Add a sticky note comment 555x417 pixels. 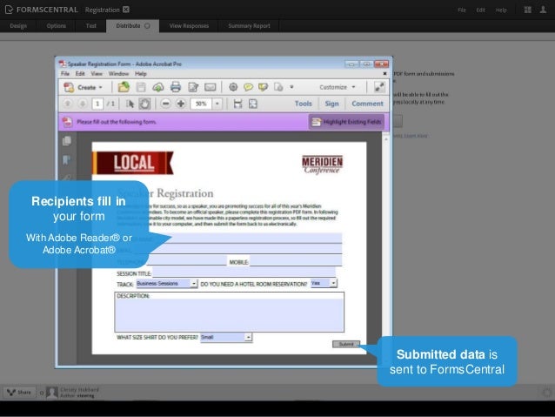coord(248,87)
